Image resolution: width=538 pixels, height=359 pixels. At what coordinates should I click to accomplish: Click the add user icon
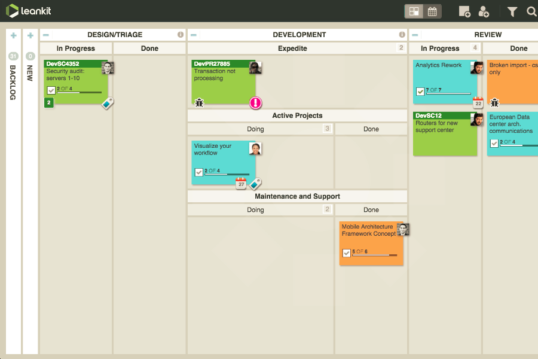click(x=484, y=11)
